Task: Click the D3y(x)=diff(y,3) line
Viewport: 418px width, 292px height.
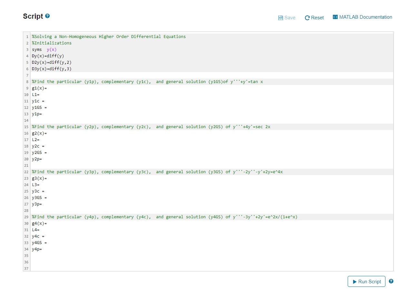Action: 212,69
